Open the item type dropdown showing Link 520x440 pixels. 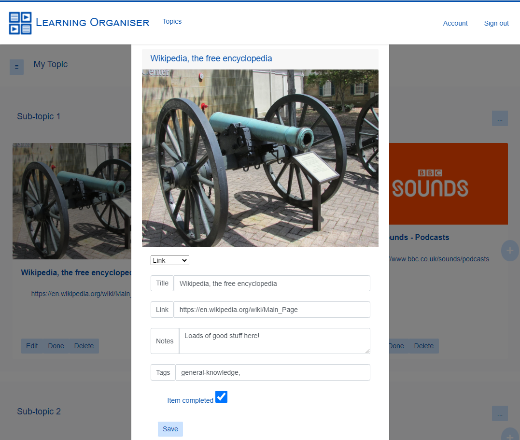pyautogui.click(x=169, y=260)
